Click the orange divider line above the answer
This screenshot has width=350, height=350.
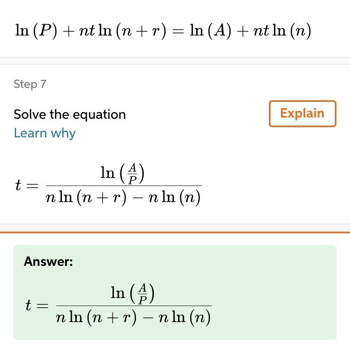(175, 232)
